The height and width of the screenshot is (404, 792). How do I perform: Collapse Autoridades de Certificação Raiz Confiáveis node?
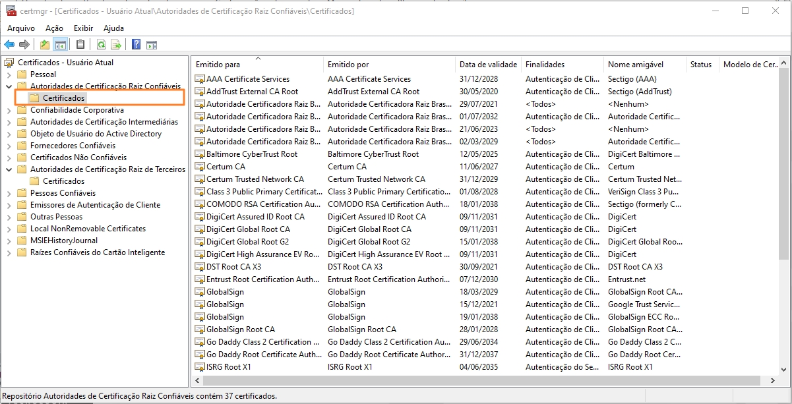point(9,86)
